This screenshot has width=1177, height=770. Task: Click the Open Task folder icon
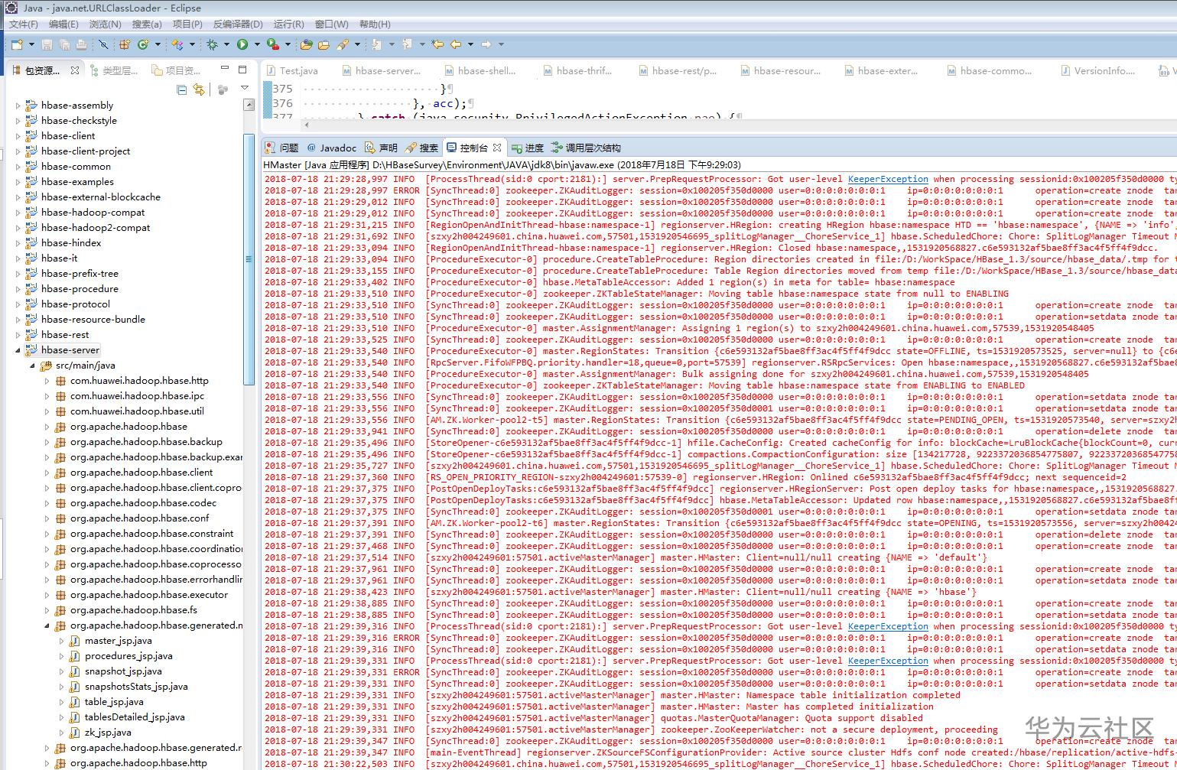[306, 45]
